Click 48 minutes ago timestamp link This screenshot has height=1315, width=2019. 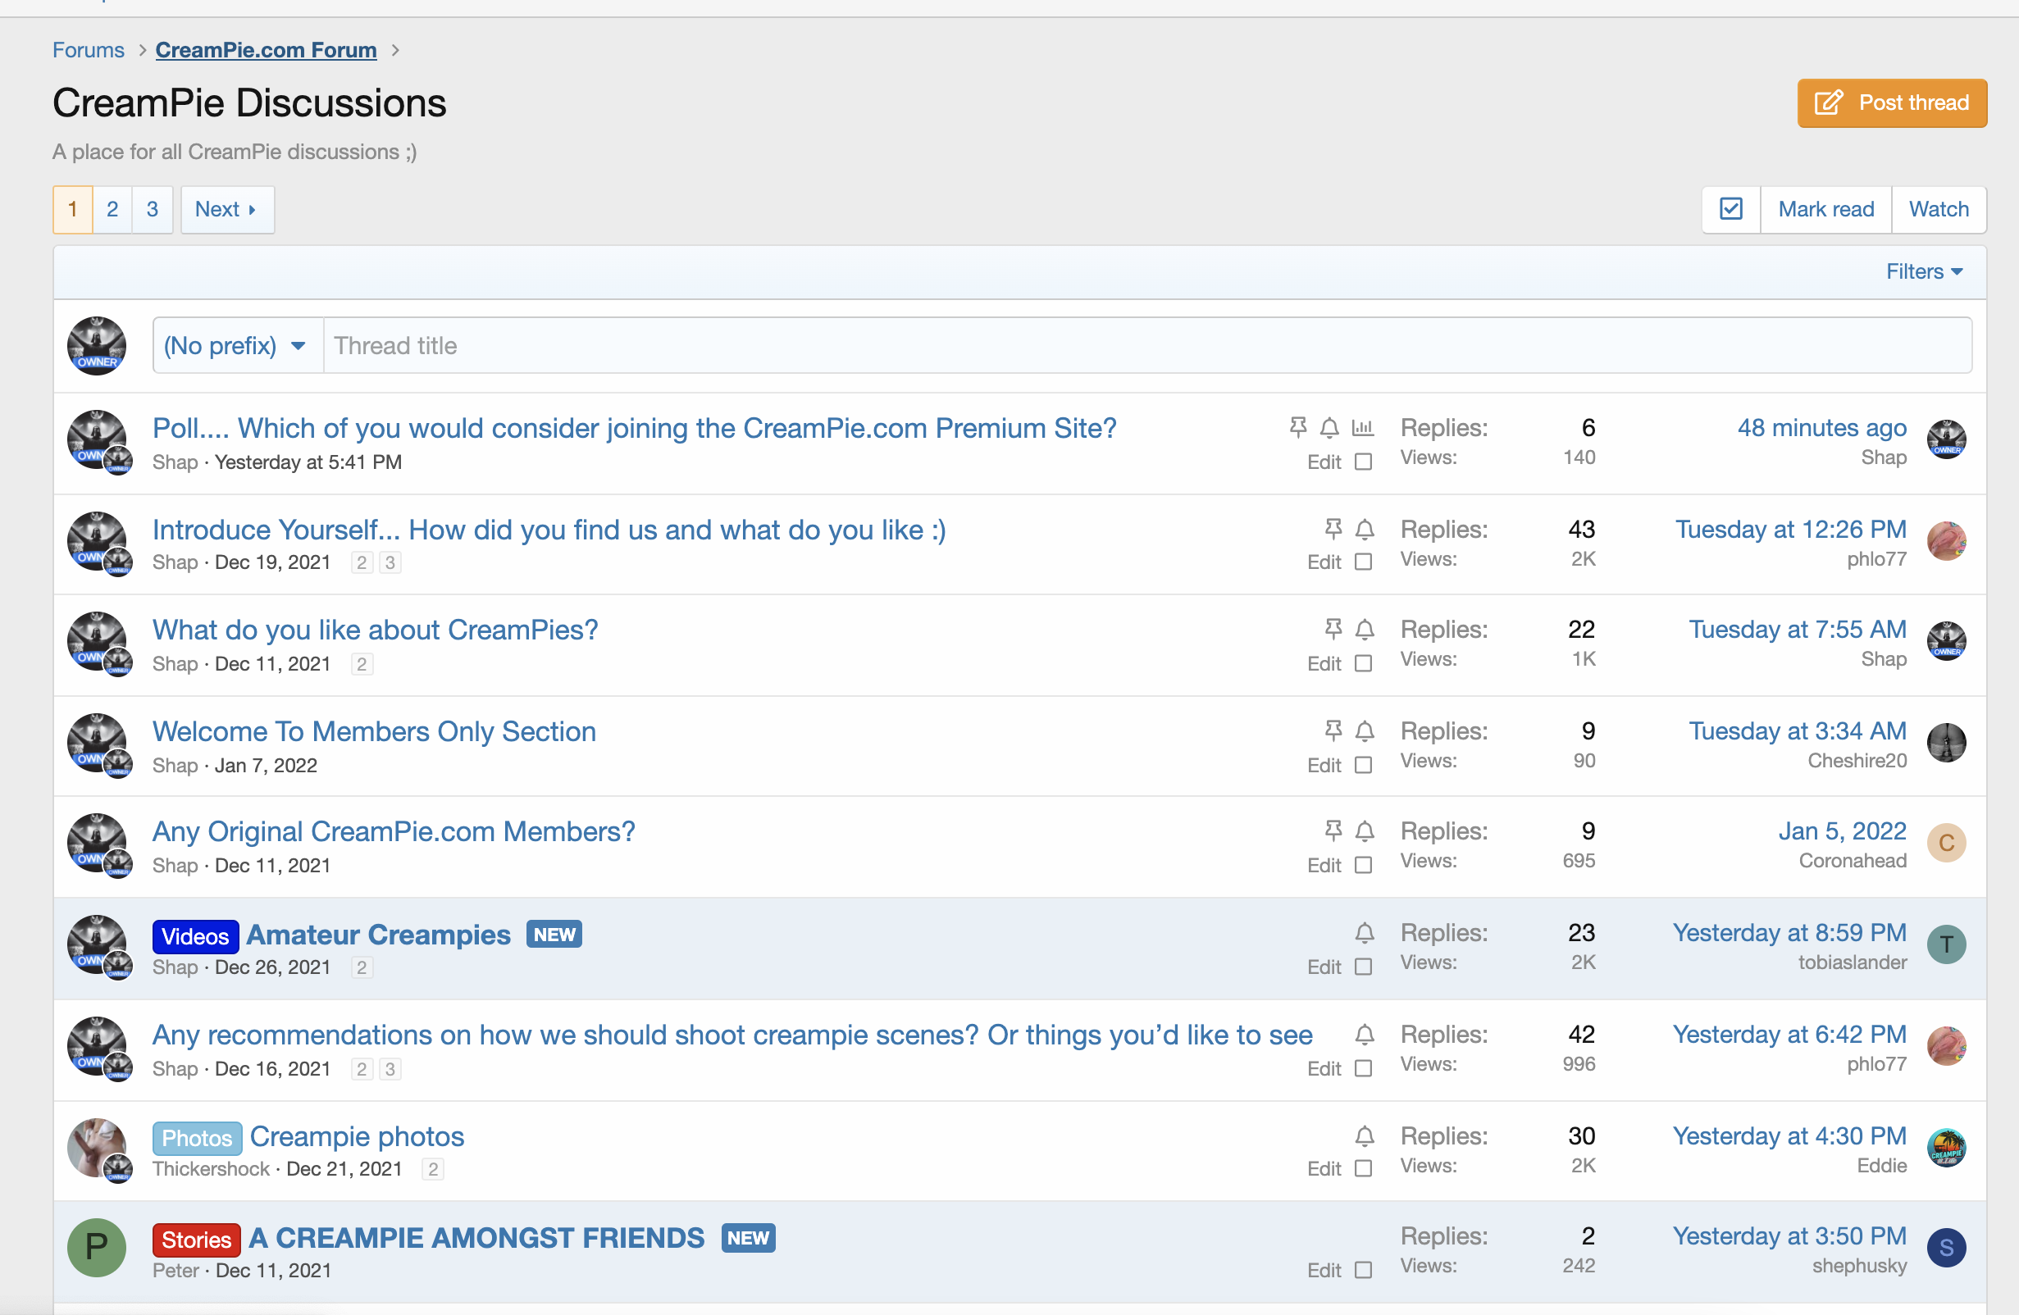click(x=1821, y=427)
